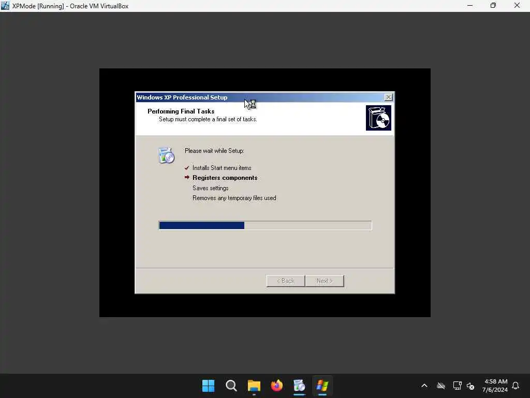
Task: Click the VirtualBox icon in the title bar
Action: point(5,6)
